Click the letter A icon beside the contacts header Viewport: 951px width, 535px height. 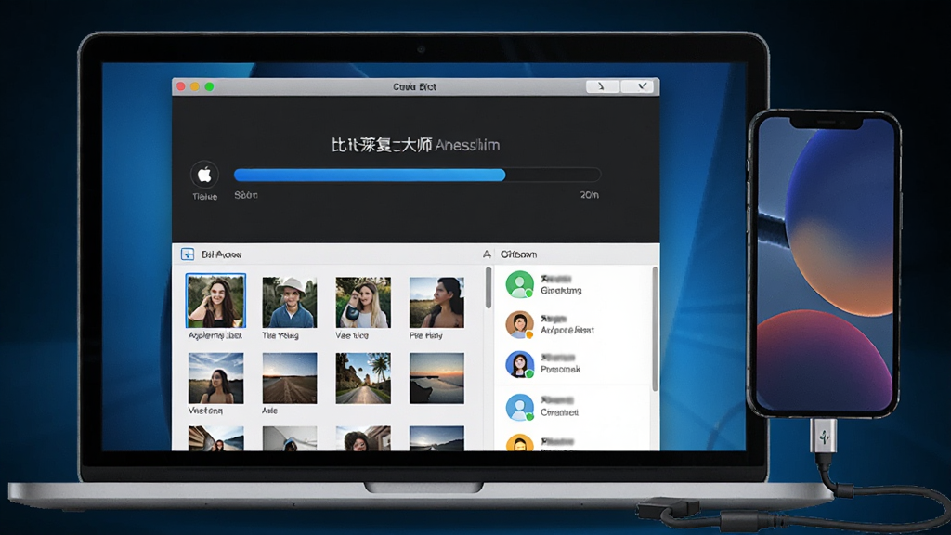click(x=487, y=254)
